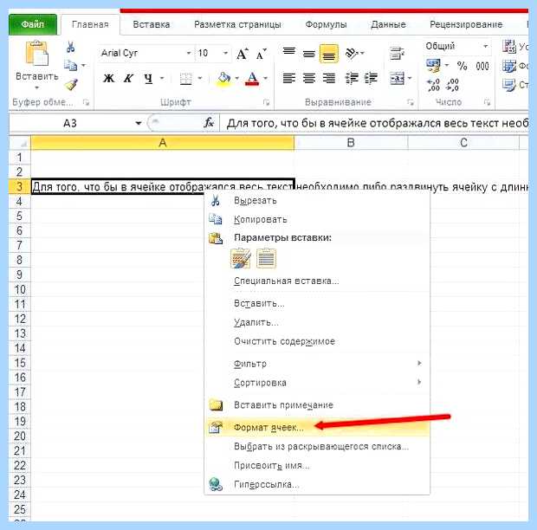Click the large Вставить paste button
This screenshot has height=530, width=537.
pyautogui.click(x=36, y=65)
